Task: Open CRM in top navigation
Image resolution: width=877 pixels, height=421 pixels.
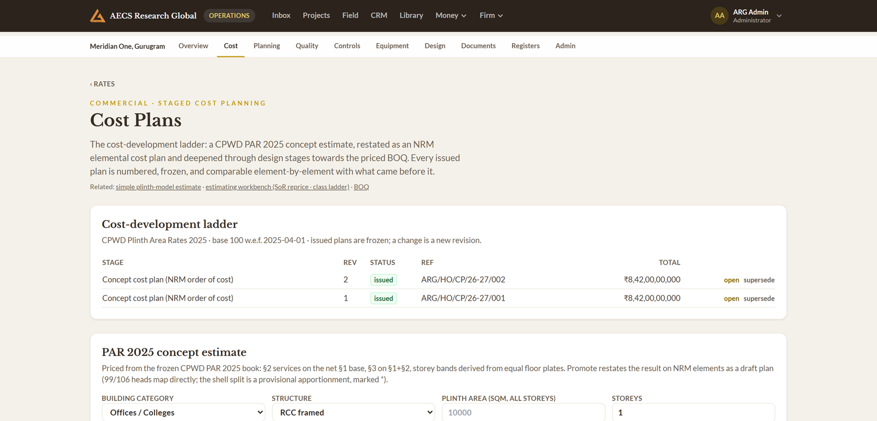Action: tap(379, 15)
